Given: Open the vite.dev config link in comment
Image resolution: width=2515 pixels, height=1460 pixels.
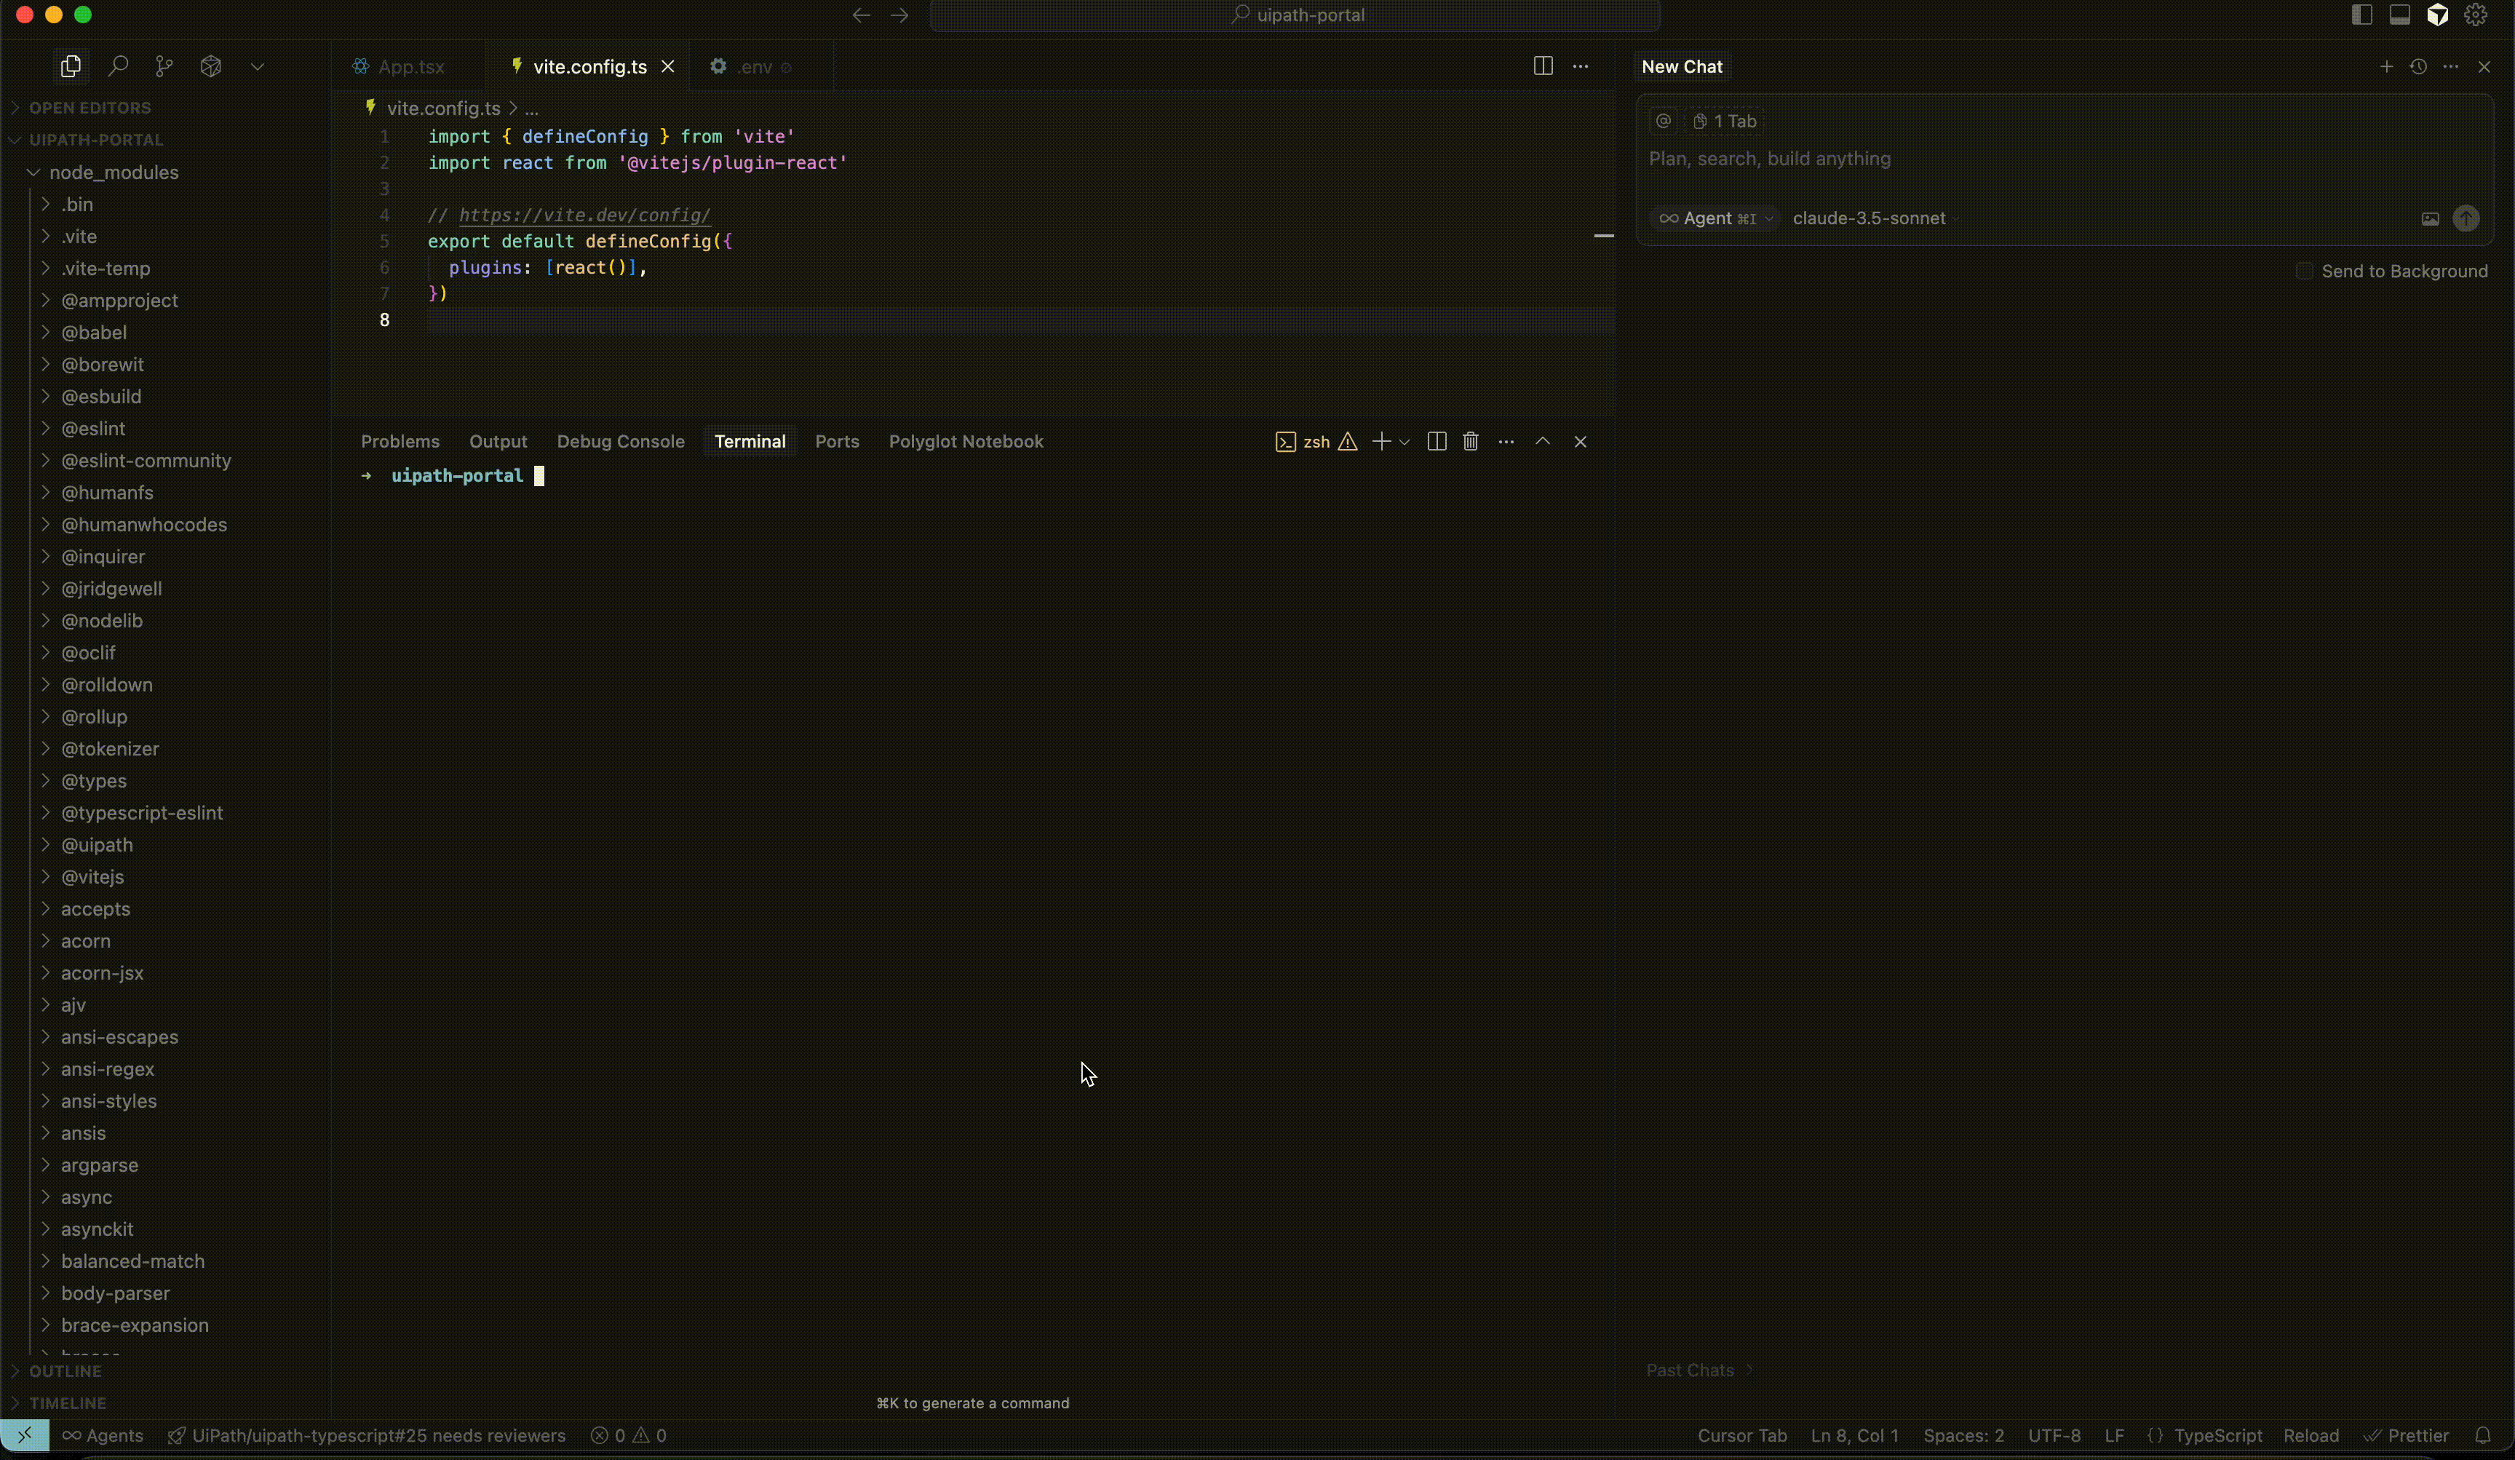Looking at the screenshot, I should tap(584, 215).
